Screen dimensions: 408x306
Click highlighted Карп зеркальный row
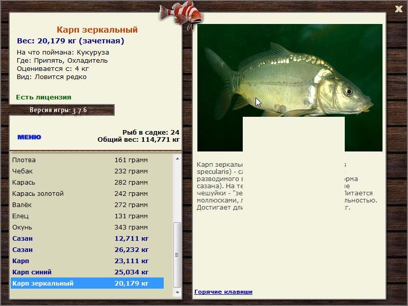coord(87,283)
